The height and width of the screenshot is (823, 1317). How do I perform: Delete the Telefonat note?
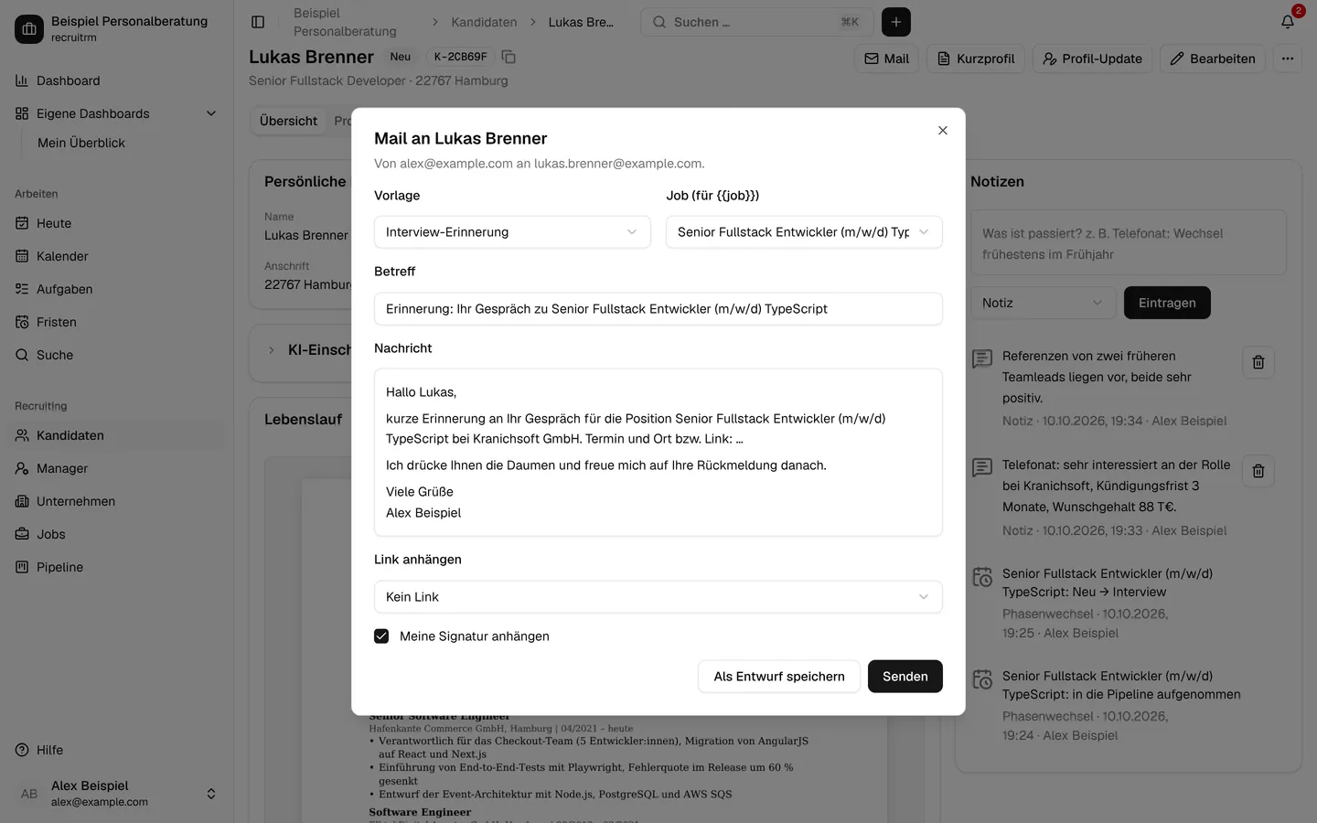click(x=1258, y=471)
